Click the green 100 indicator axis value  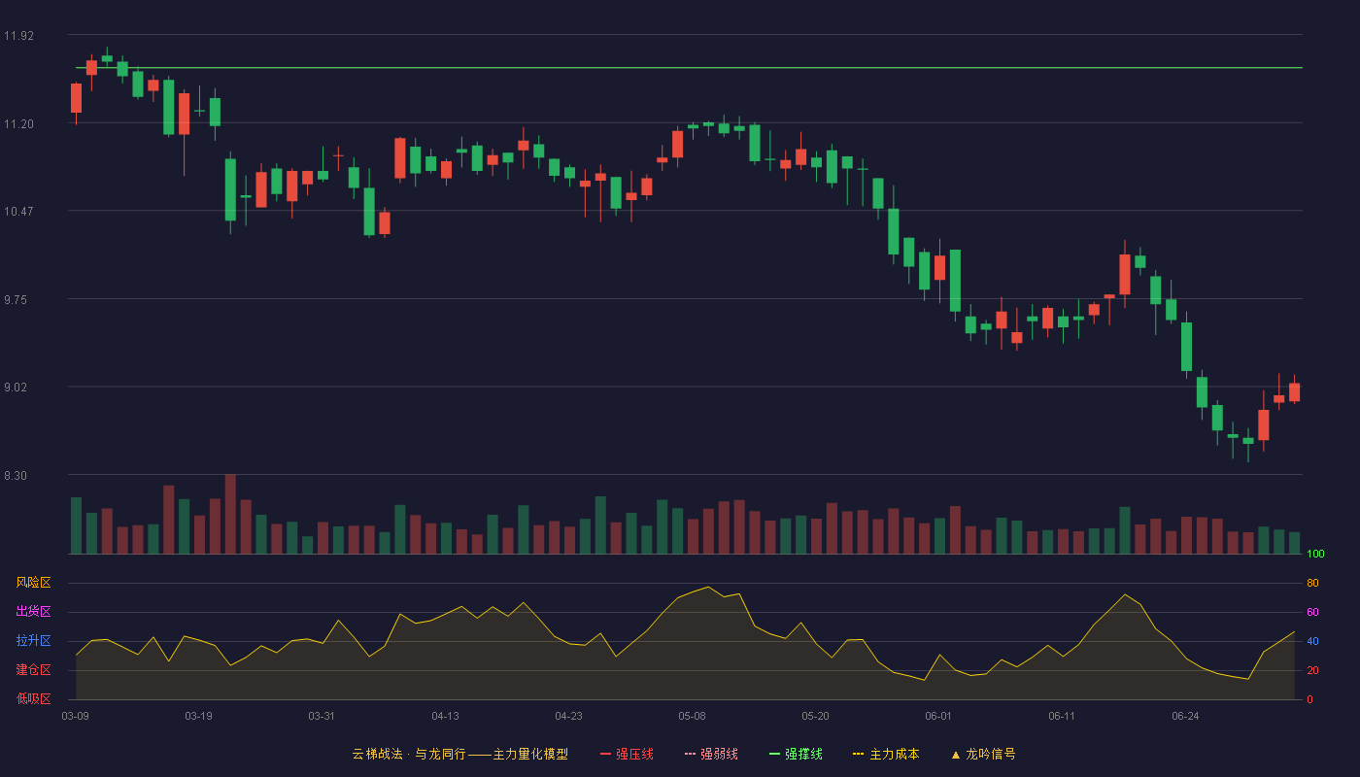tap(1315, 554)
